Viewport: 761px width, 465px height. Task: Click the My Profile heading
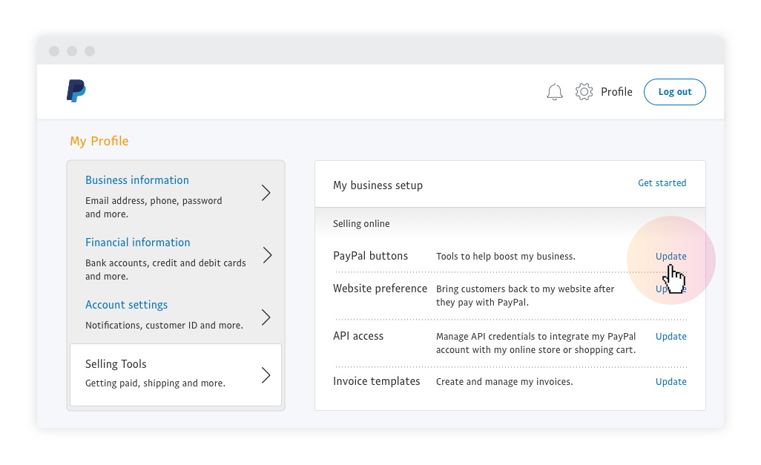pos(99,141)
